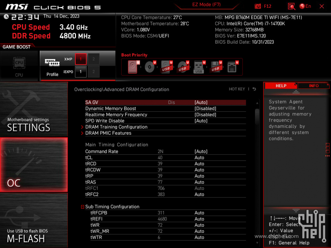Edit tRP Auto value field
Image resolution: width=331 pixels, height=248 pixels.
coord(199,176)
